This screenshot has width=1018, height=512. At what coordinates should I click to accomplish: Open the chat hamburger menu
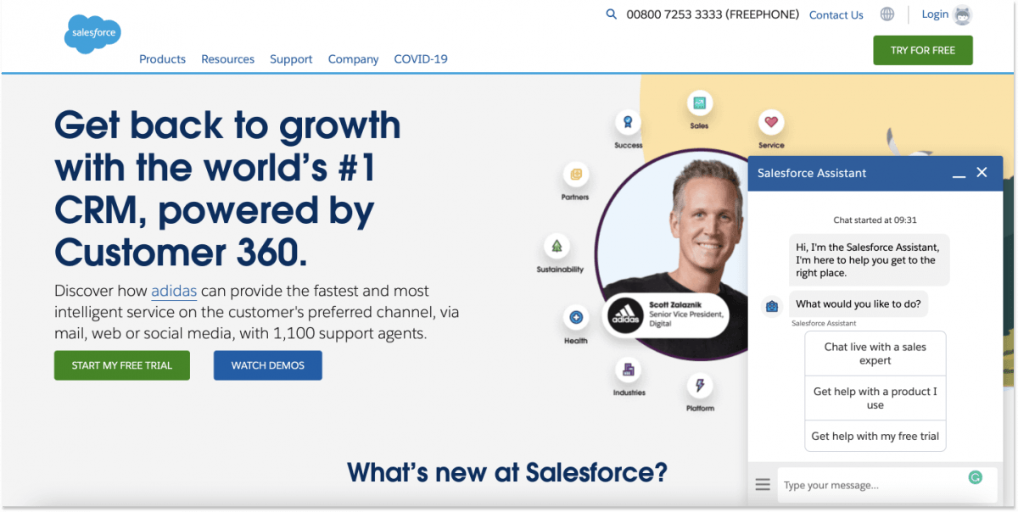coord(763,484)
